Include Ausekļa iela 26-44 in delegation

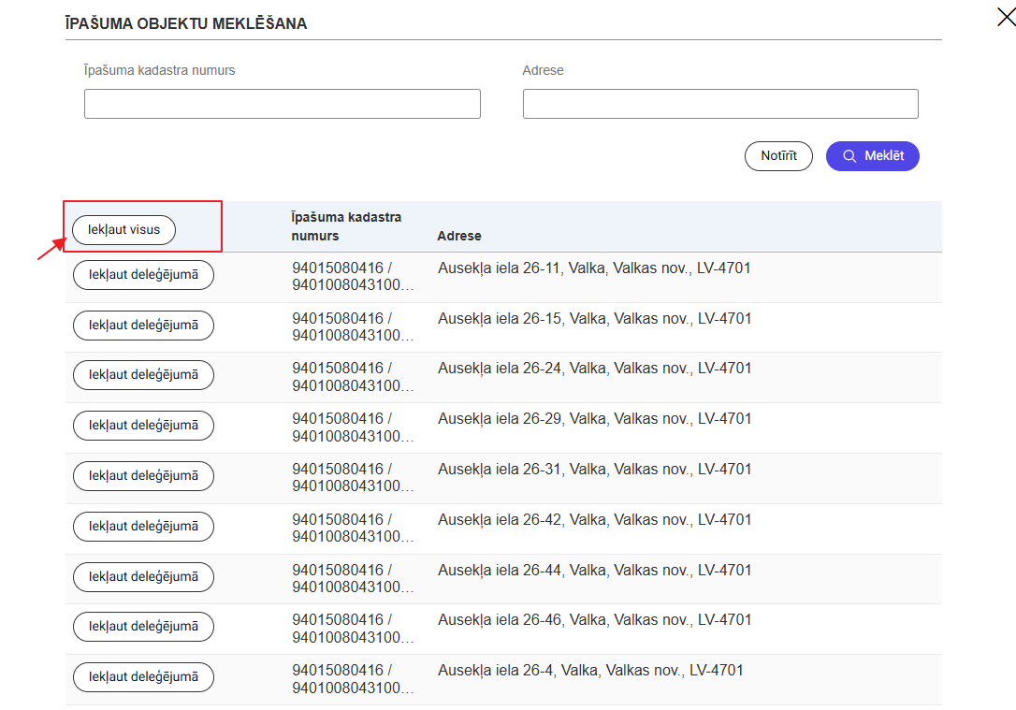(x=143, y=577)
